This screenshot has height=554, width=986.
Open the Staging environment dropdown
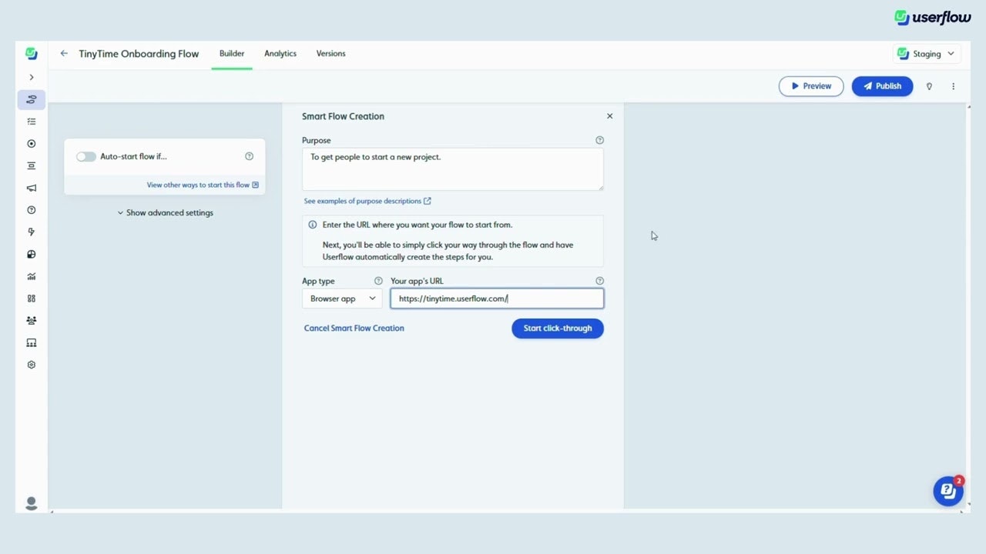[x=927, y=54]
